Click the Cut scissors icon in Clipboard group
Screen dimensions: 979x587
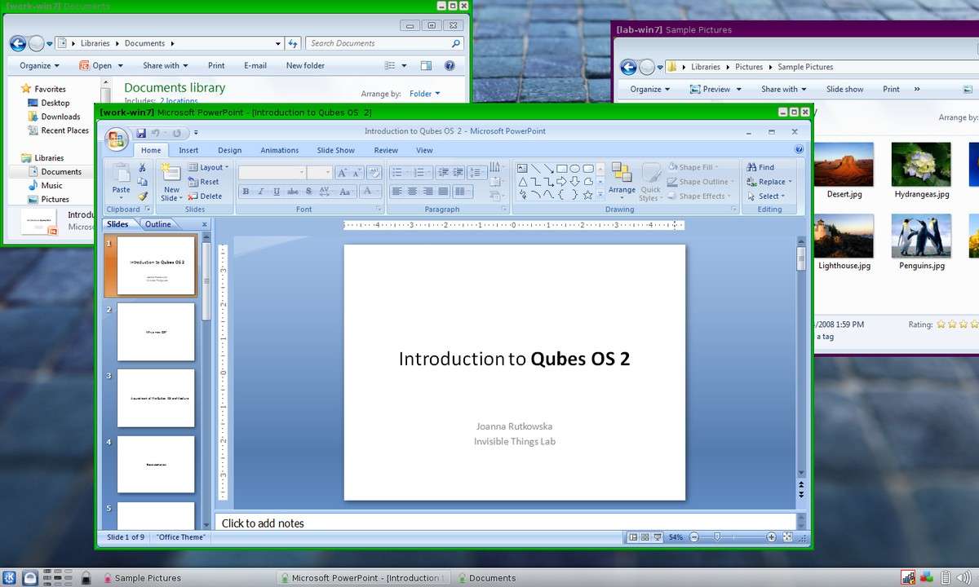pyautogui.click(x=143, y=168)
